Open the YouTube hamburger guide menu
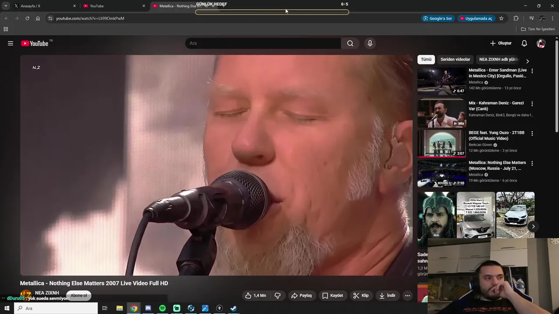Image resolution: width=559 pixels, height=314 pixels. click(x=10, y=43)
